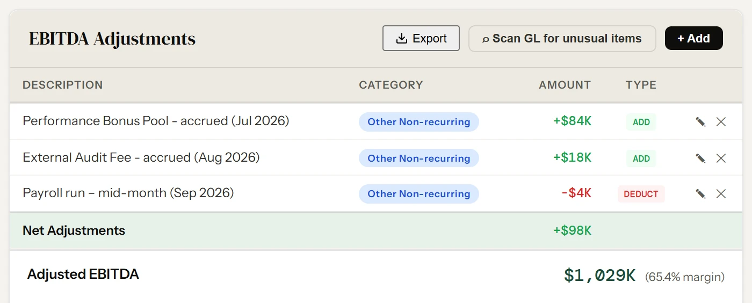The width and height of the screenshot is (752, 303).
Task: Click the 65.4% margin text
Action: (x=685, y=277)
